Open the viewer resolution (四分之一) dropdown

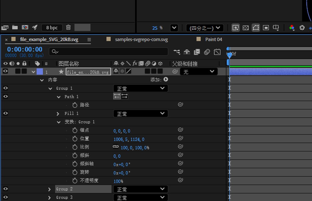coord(205,28)
